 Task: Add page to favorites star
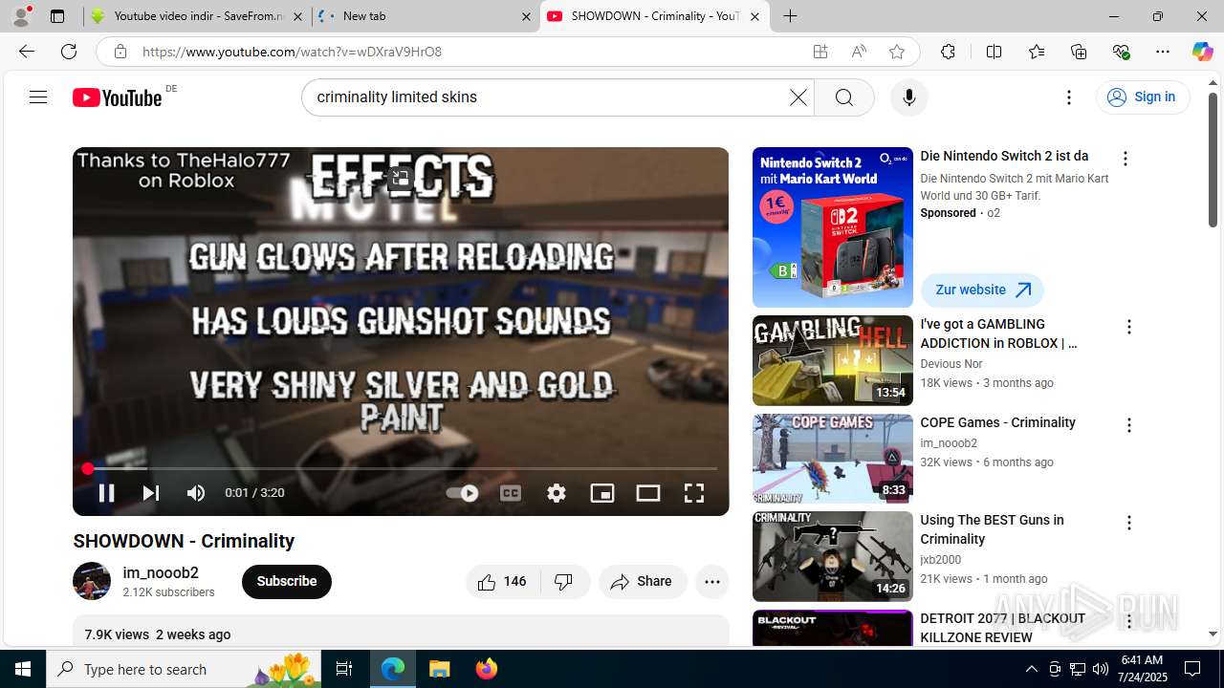click(896, 52)
